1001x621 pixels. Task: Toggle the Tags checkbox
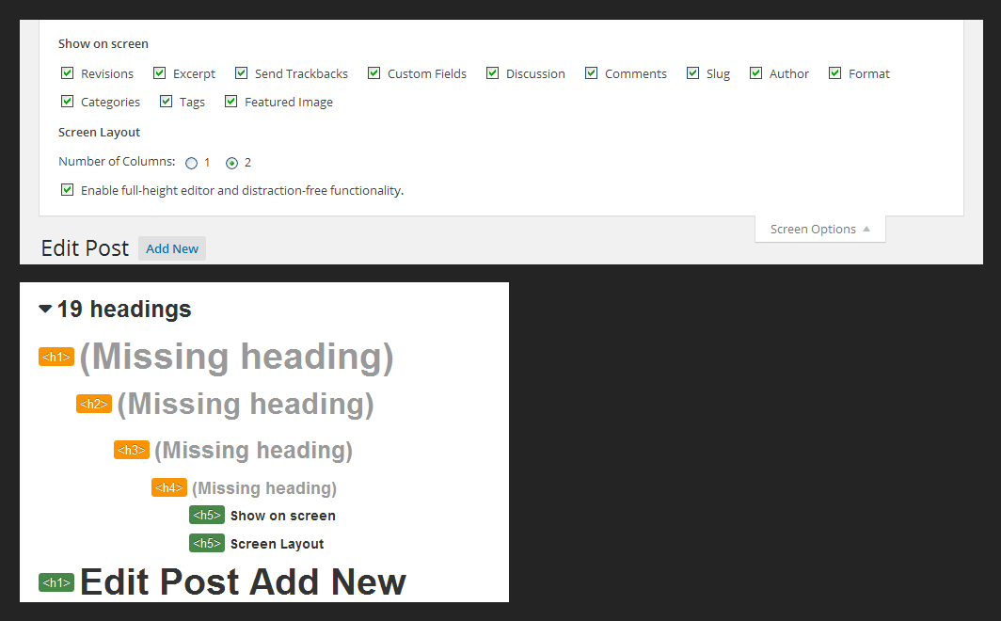point(166,102)
